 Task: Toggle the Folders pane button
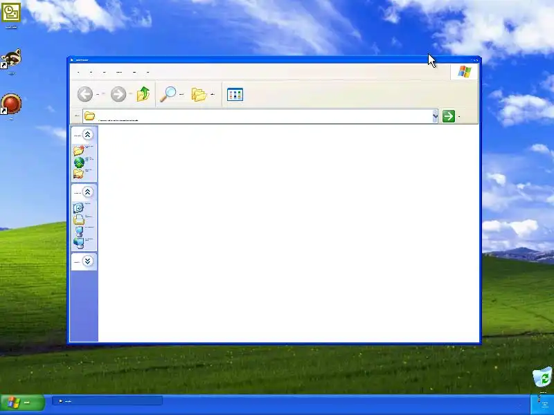(x=199, y=94)
